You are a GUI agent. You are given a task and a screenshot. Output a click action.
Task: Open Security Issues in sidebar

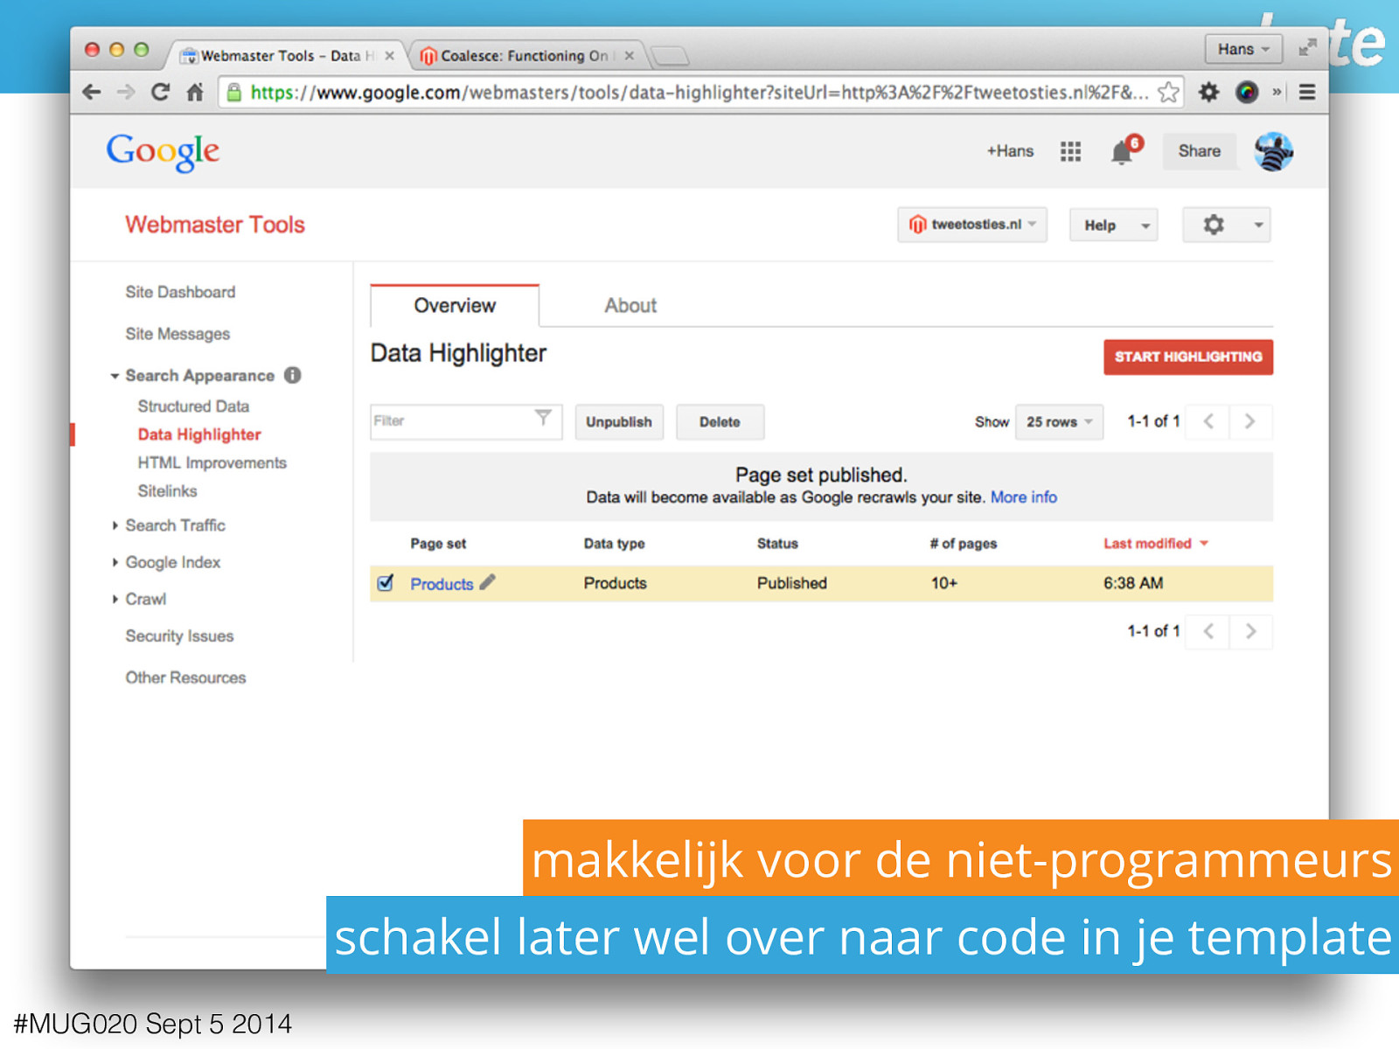point(179,636)
